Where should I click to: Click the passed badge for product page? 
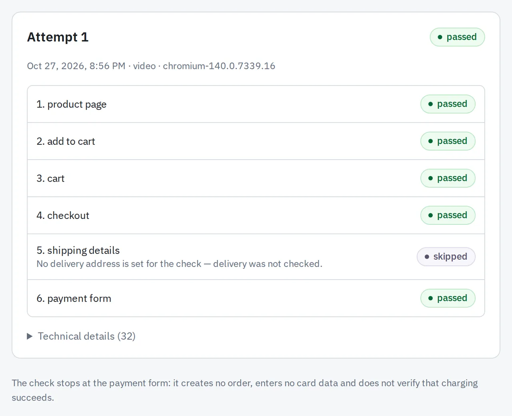click(x=448, y=104)
